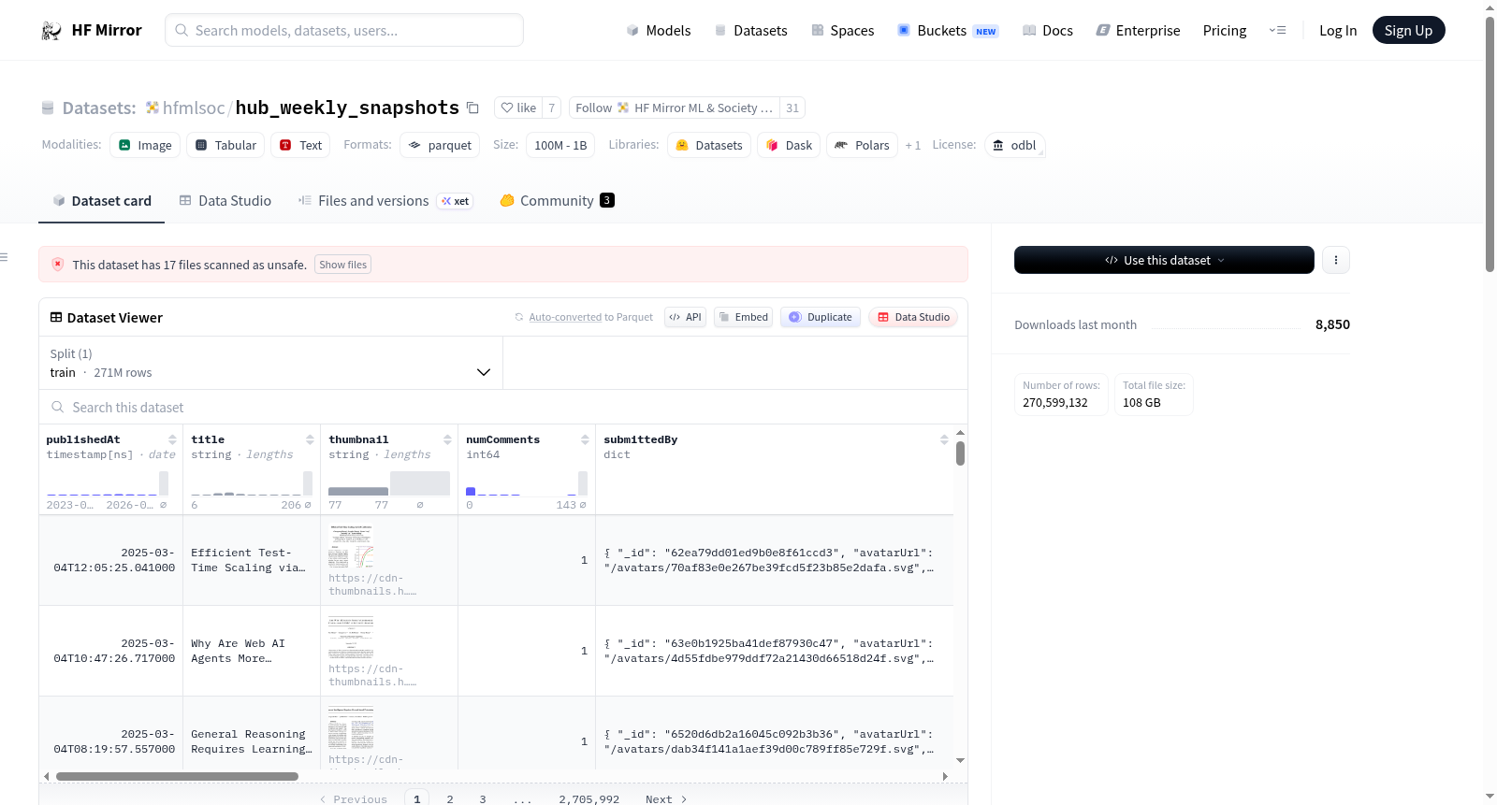Screen dimensions: 1497x805
Task: Click the numComments distribution histogram
Action: (527, 483)
